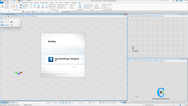The width and height of the screenshot is (188, 106).
Task: Choose the Steel Column tool
Action: [x=39, y=6]
